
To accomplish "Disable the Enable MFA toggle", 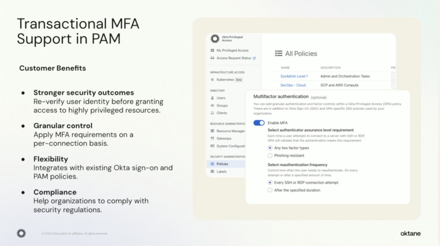I will (x=259, y=123).
